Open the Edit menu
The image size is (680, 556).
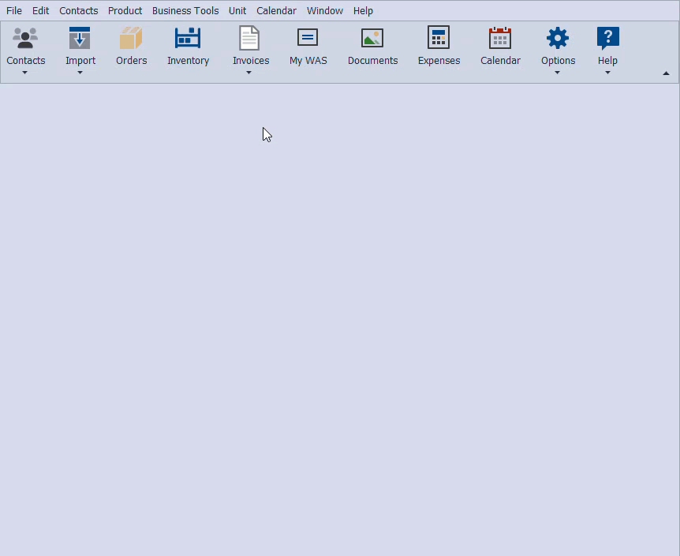[x=41, y=11]
